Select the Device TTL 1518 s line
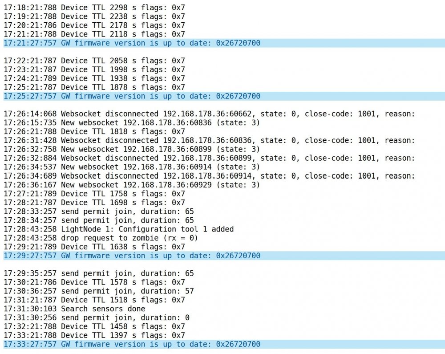The height and width of the screenshot is (354, 445). tap(94, 300)
